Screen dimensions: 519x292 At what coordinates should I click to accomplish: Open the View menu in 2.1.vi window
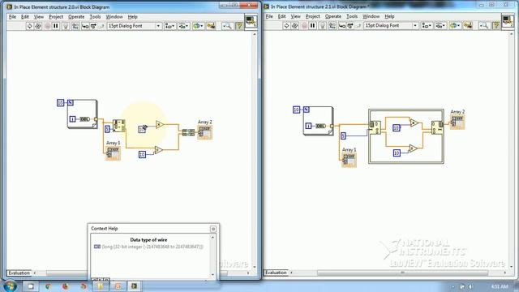(295, 16)
